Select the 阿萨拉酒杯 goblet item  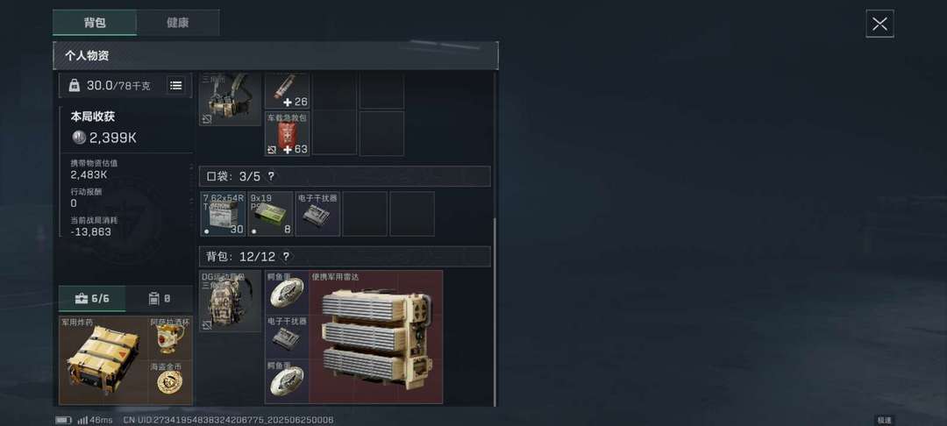tap(170, 337)
